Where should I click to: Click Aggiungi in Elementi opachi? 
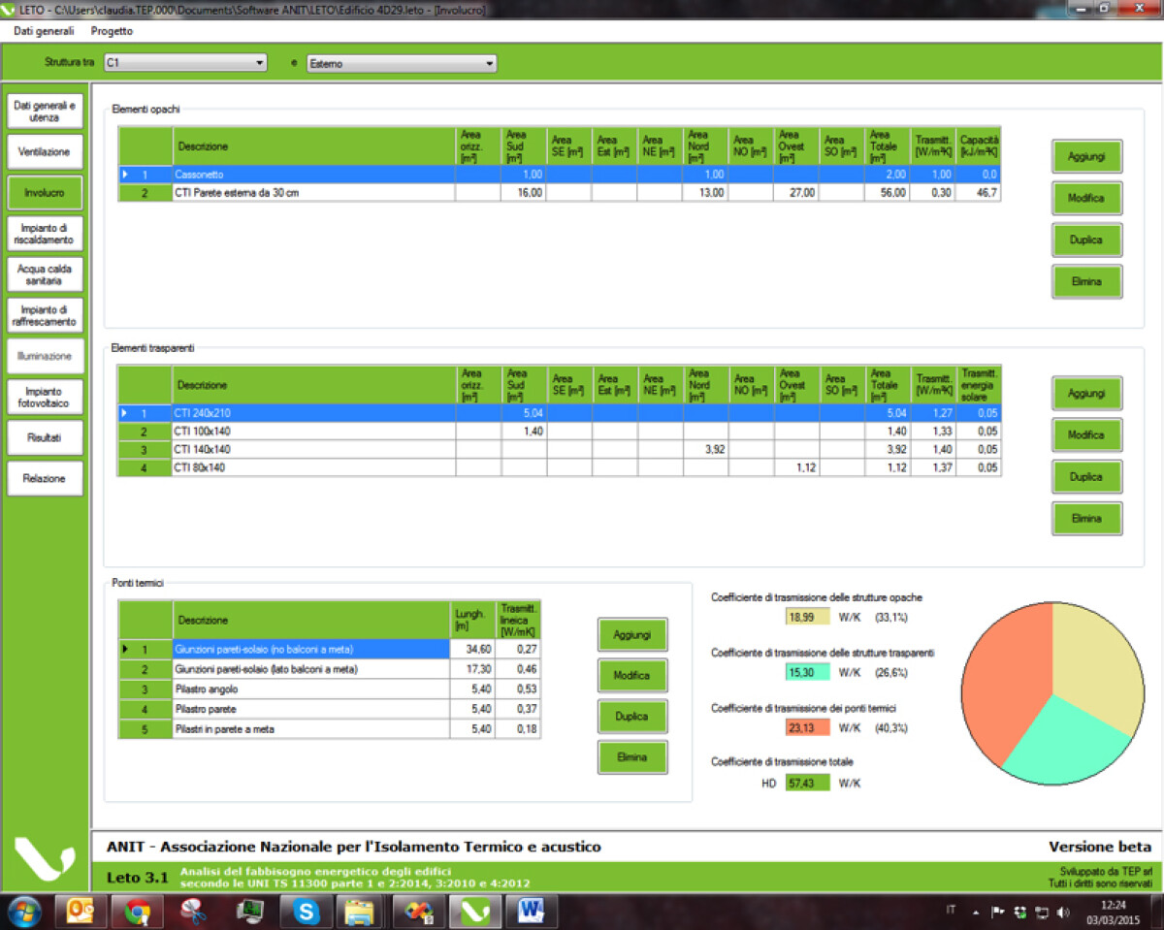[x=1086, y=156]
